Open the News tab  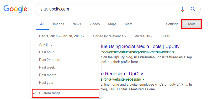[77, 24]
